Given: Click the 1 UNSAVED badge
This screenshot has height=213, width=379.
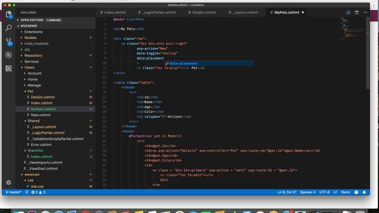Looking at the screenshot, I should click(54, 20).
